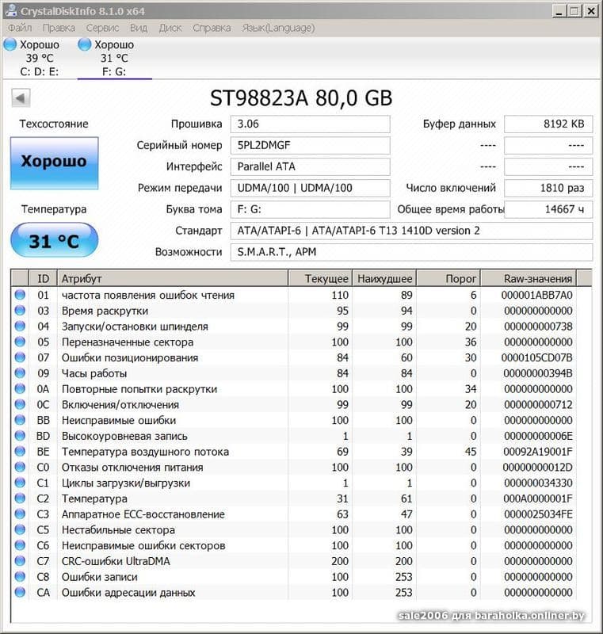Click the status orb for C: D: E: disk
Screen dimensions: 603x634
click(x=10, y=44)
